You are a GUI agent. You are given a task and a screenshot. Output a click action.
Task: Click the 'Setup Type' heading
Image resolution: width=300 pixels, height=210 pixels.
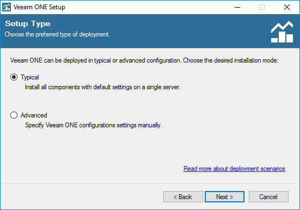[x=28, y=24]
